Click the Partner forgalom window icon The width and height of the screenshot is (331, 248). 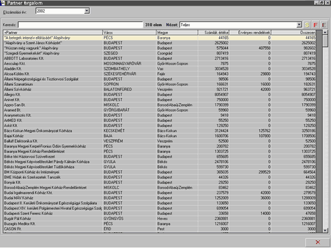coord(3,3)
